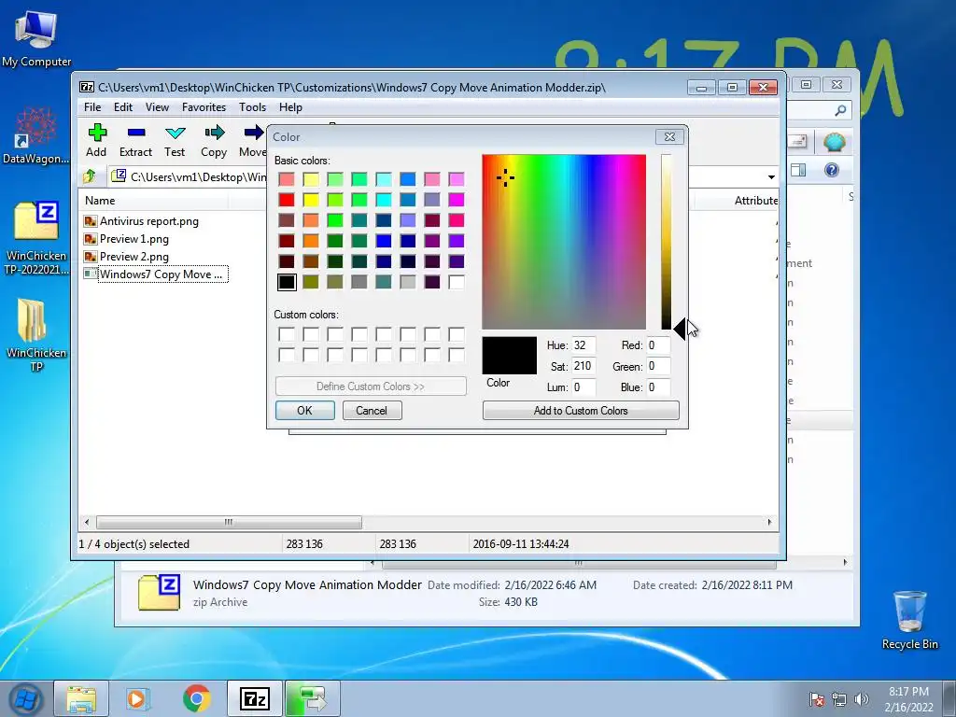Click the help icon in Explorer window
This screenshot has height=717, width=956.
(832, 170)
